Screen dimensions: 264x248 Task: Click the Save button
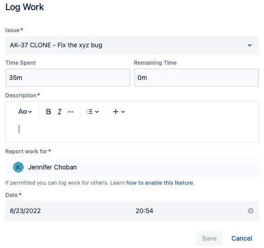[209, 238]
